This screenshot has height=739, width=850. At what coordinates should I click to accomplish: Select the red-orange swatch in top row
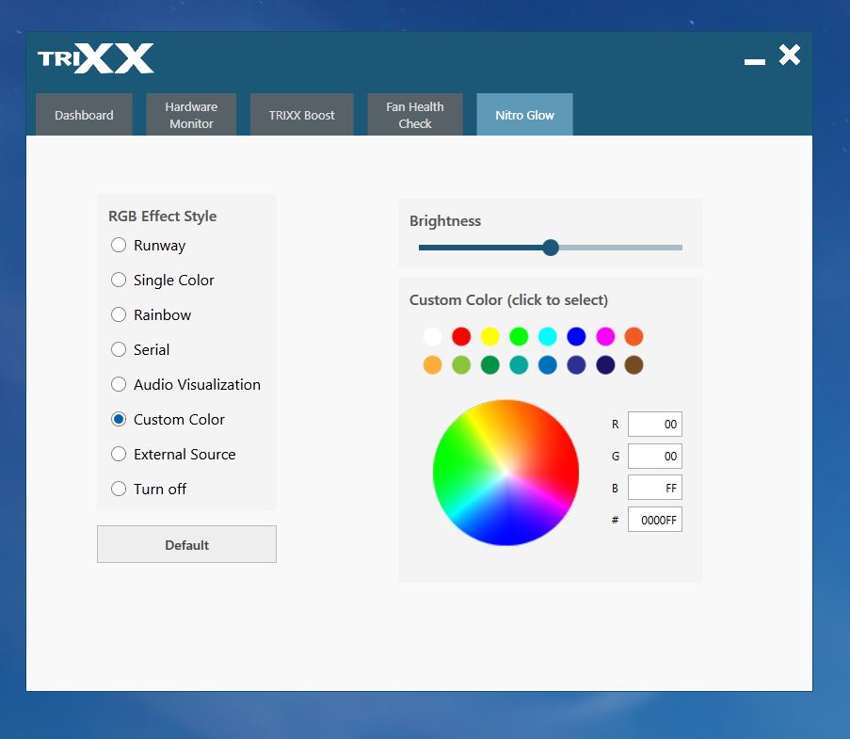pyautogui.click(x=633, y=336)
